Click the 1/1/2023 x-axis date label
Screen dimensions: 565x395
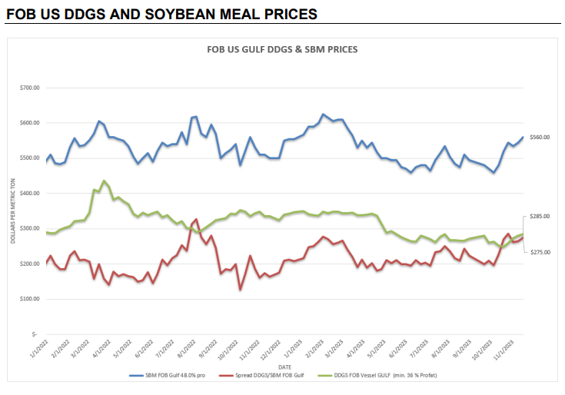pyautogui.click(x=293, y=348)
